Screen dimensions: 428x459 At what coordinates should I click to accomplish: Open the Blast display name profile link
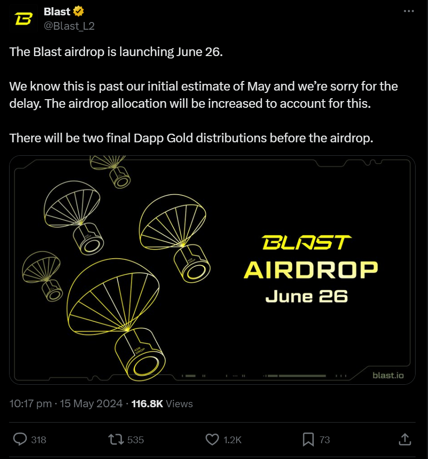coord(57,11)
